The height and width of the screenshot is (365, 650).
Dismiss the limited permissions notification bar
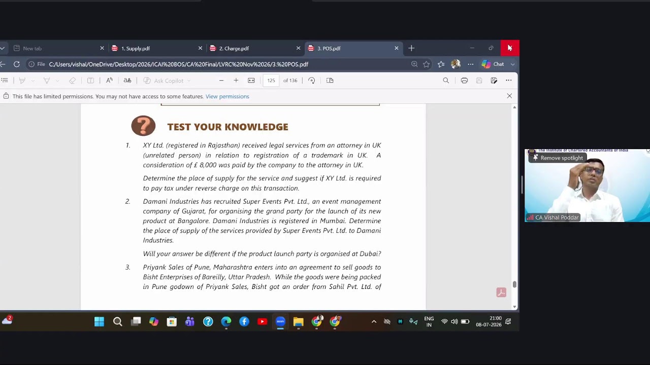[509, 96]
